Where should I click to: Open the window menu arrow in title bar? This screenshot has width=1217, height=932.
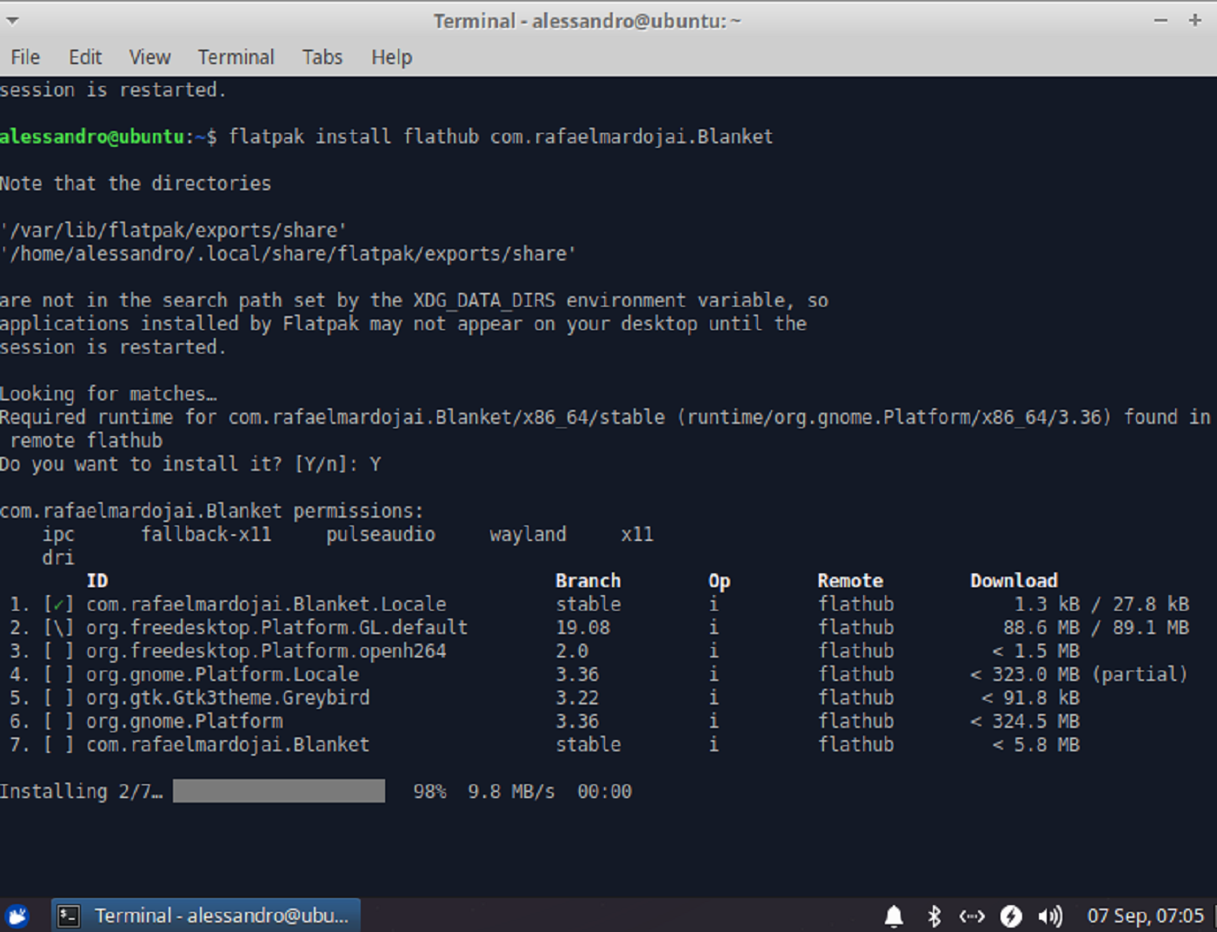(x=12, y=20)
